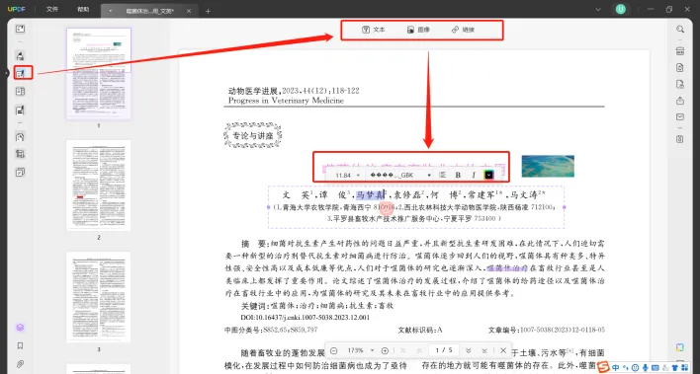Go to the next page arrow

(x=469, y=351)
